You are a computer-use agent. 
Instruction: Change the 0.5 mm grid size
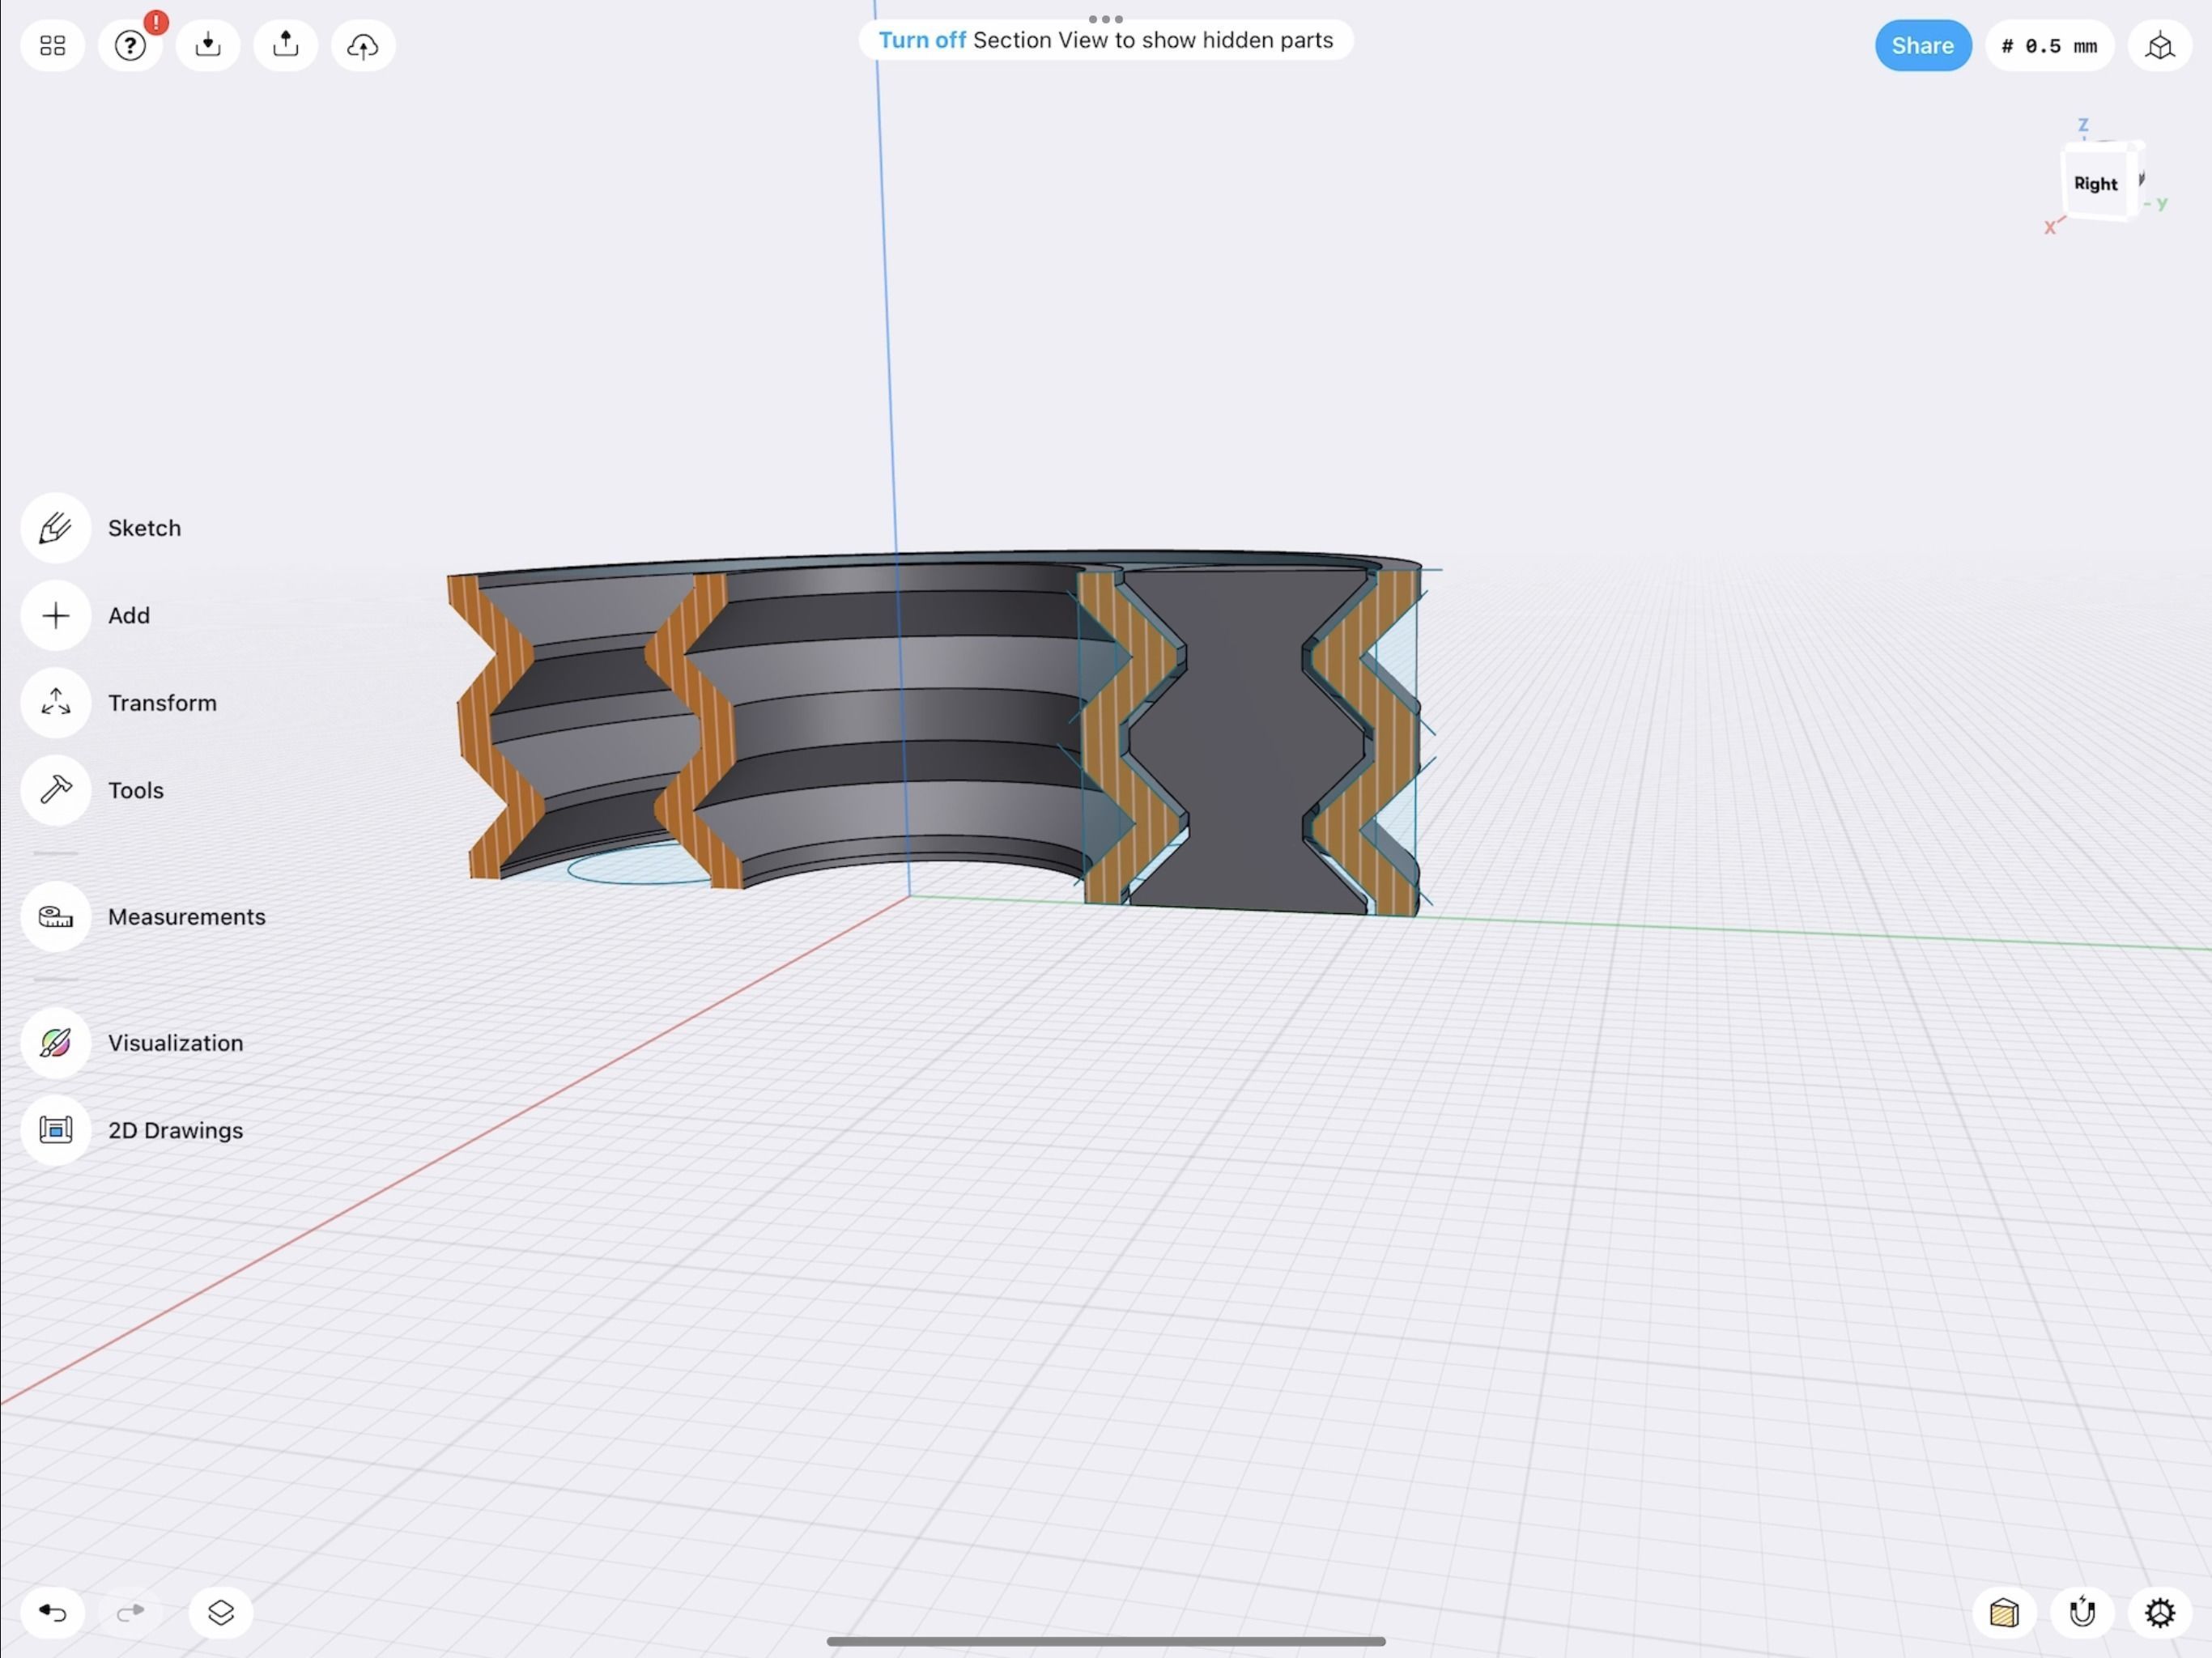pos(2049,46)
